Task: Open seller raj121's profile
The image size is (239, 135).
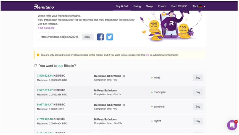Action: 158,121
